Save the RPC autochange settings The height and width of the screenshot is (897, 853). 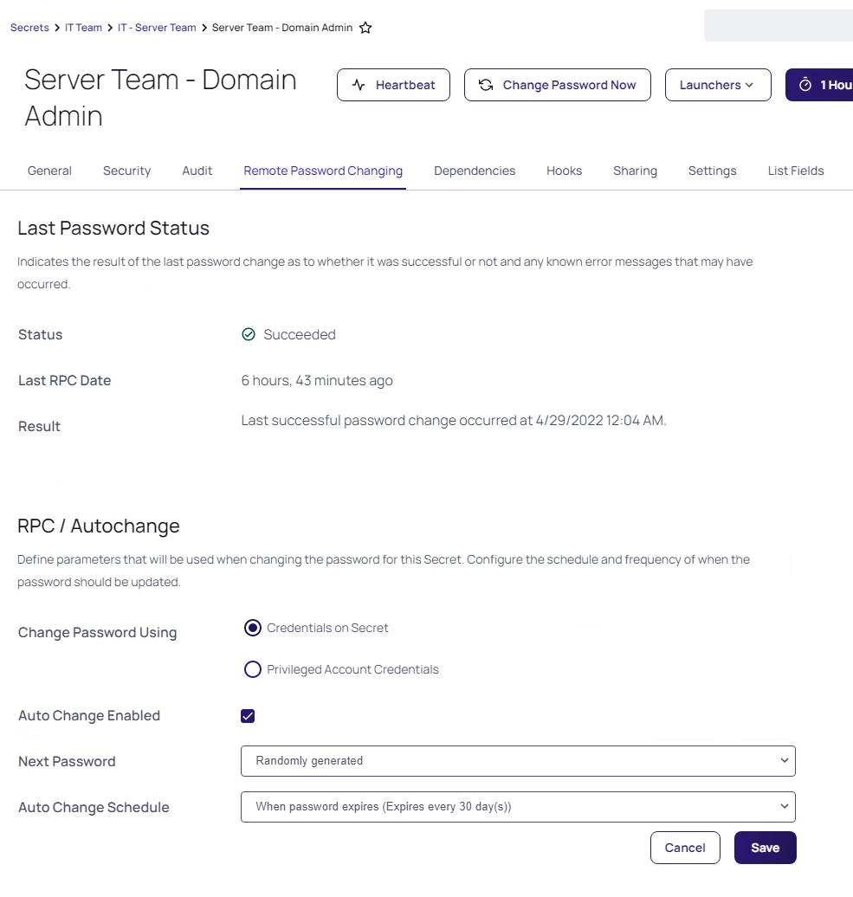coord(765,848)
